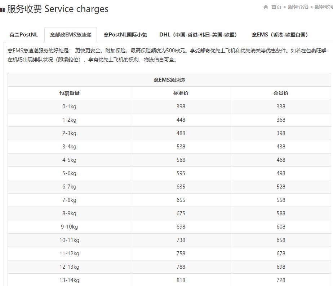The image size is (333, 286).
Task: Click member price 558 for 7-8kg
Action: click(x=281, y=200)
